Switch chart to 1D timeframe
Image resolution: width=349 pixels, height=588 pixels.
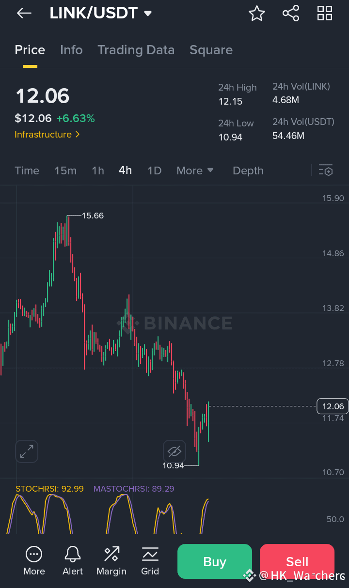pos(154,170)
